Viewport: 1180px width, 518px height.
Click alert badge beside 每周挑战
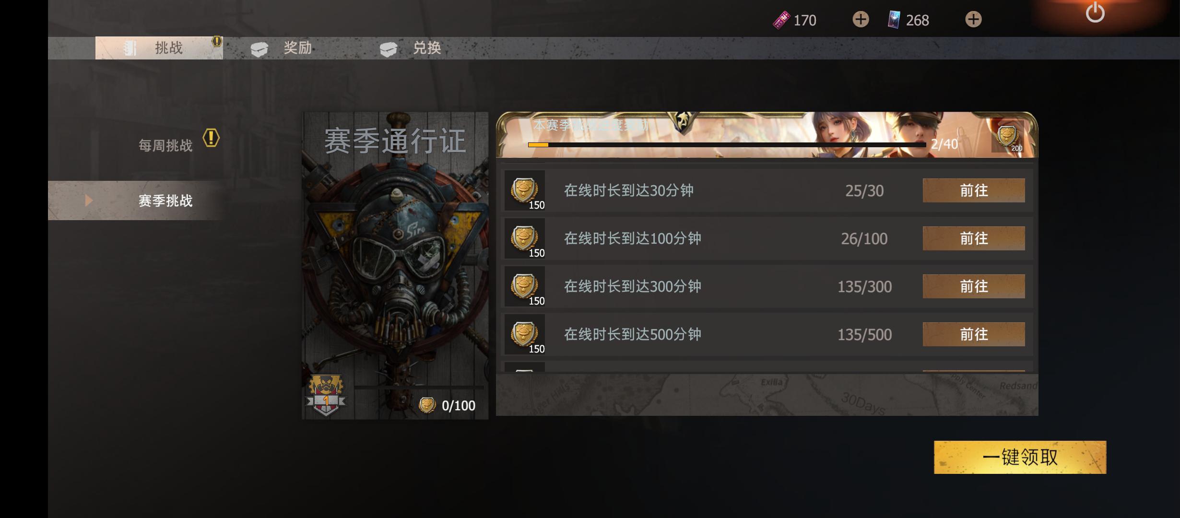tap(211, 138)
